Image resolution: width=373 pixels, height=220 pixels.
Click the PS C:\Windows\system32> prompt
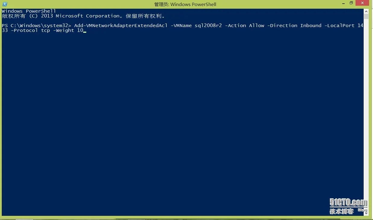(36, 26)
